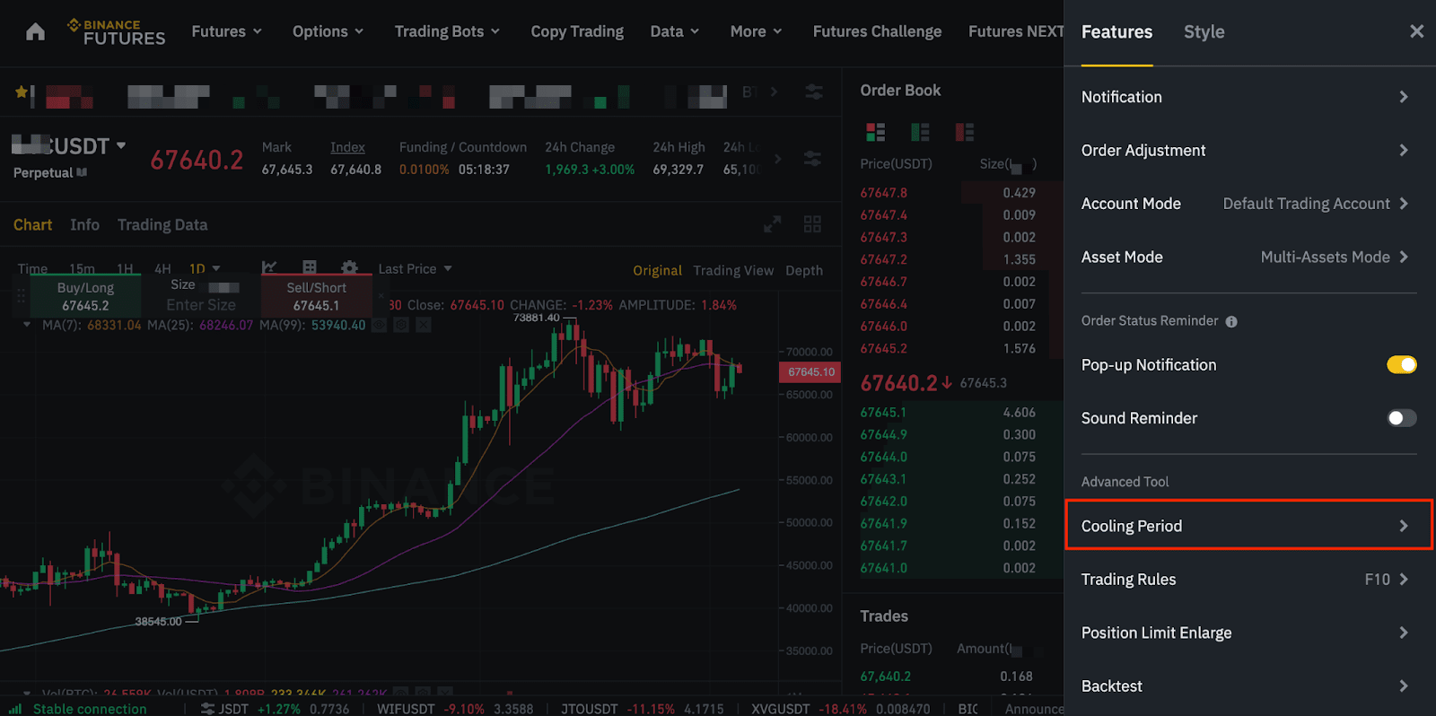The height and width of the screenshot is (716, 1436).
Task: Delete the MA indicator with the X icon
Action: [423, 325]
